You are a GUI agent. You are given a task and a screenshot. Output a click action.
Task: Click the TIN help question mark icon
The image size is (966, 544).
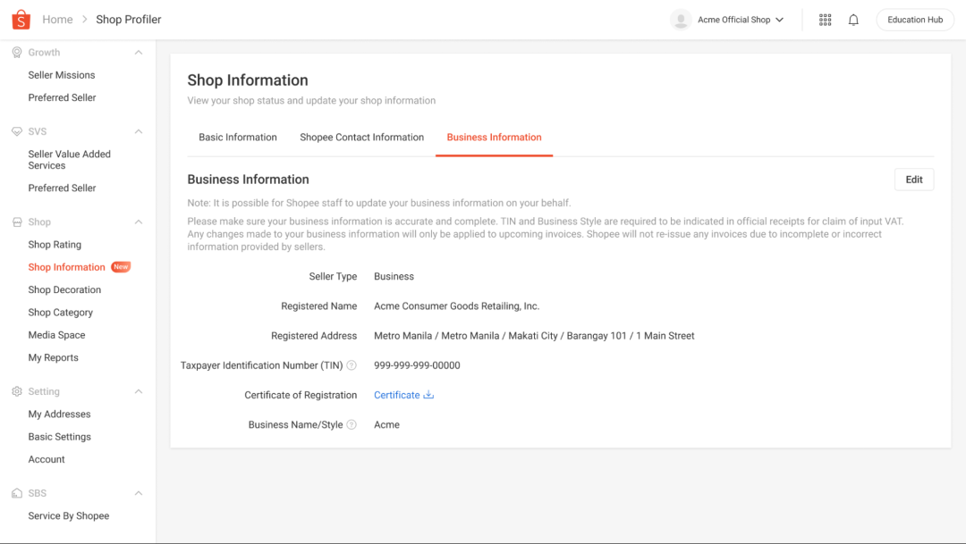pos(352,365)
